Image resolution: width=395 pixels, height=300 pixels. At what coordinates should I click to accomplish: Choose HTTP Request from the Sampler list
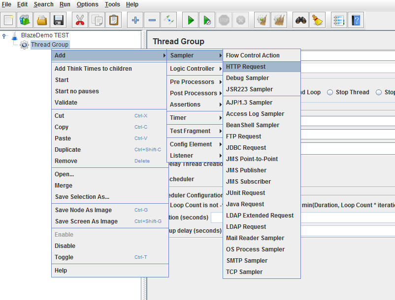click(246, 67)
